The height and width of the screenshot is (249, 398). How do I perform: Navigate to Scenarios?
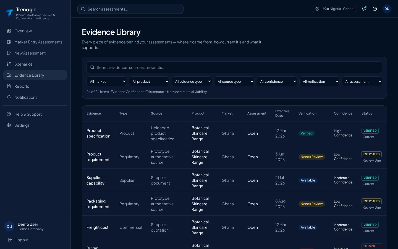(x=35, y=64)
